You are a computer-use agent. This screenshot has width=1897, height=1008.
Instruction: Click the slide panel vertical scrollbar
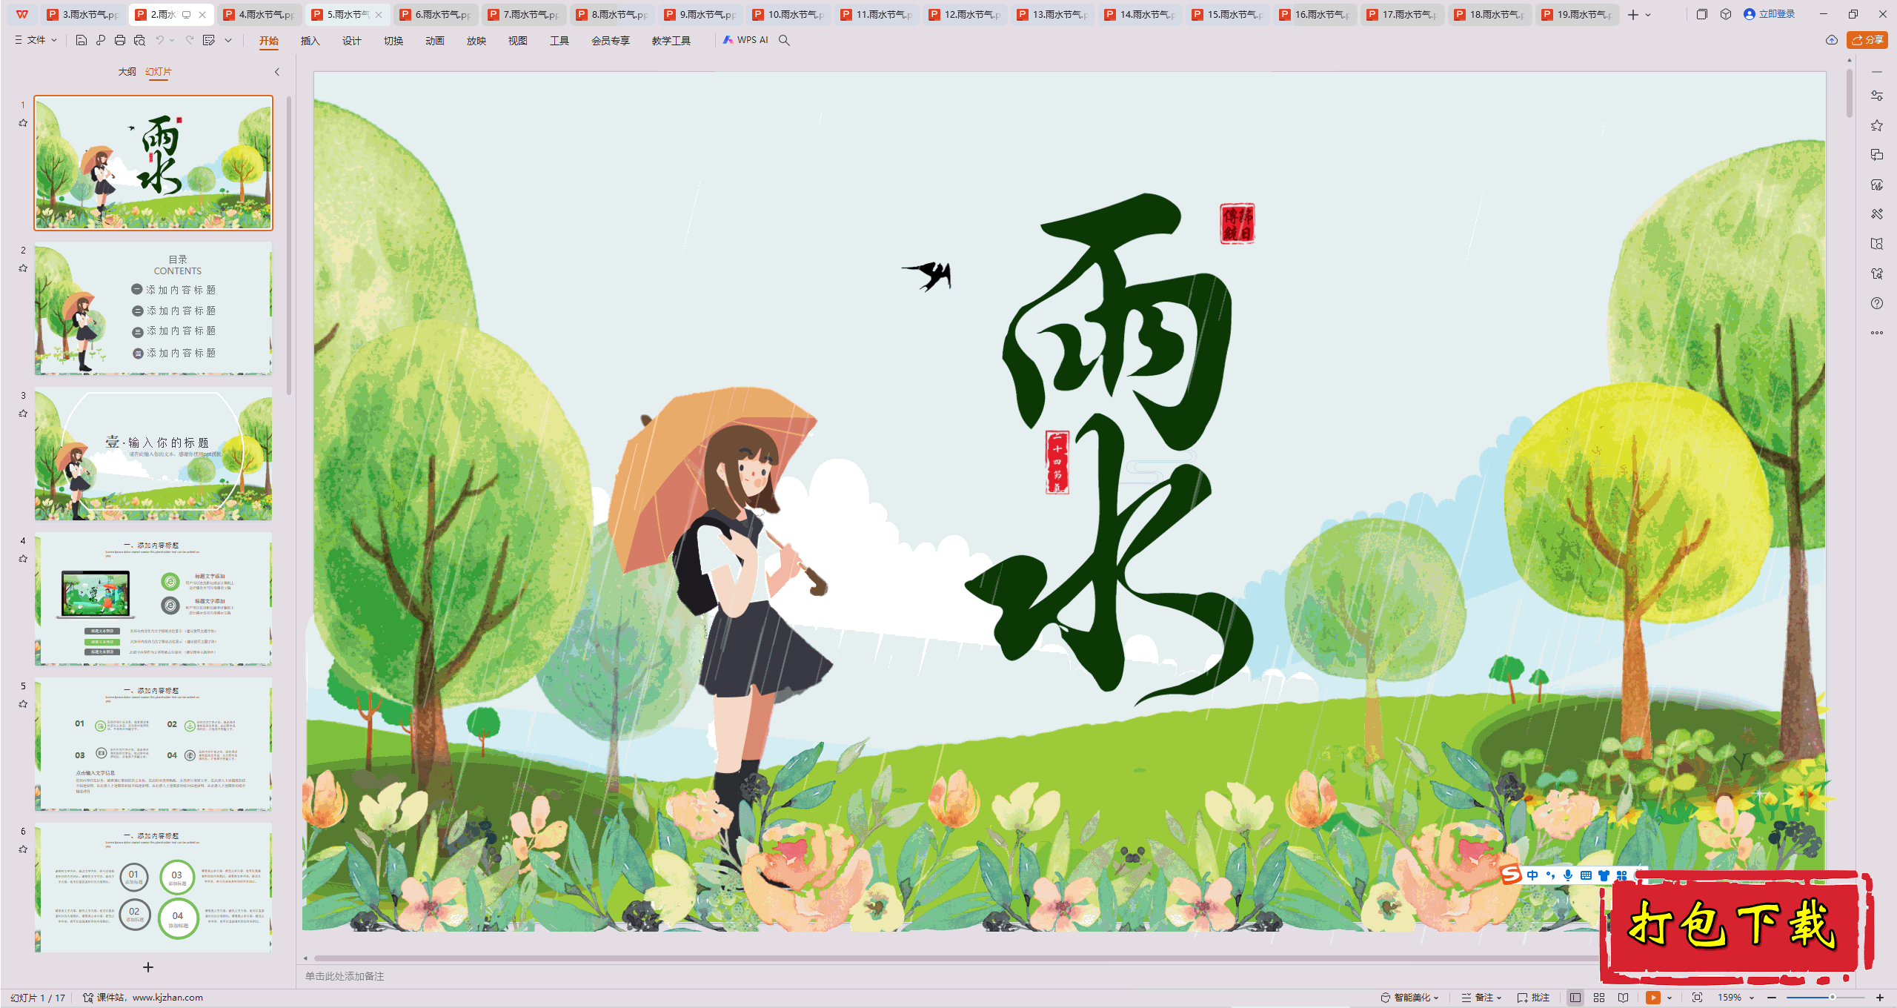[289, 245]
